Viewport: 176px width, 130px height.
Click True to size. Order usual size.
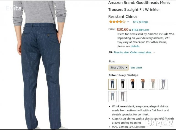pyautogui.click(x=133, y=52)
